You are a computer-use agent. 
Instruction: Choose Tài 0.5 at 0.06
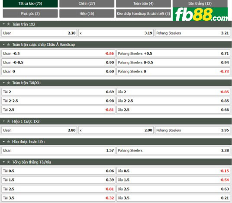[58, 171]
